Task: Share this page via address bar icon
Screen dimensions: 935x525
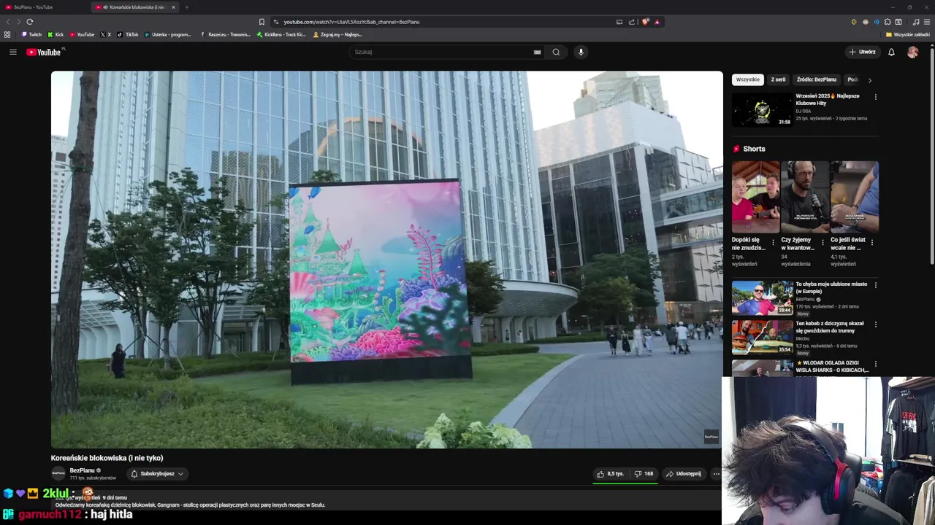Action: click(632, 22)
